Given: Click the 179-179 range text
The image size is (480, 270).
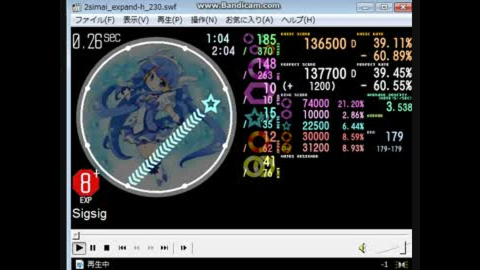Looking at the screenshot, I should pyautogui.click(x=389, y=149).
